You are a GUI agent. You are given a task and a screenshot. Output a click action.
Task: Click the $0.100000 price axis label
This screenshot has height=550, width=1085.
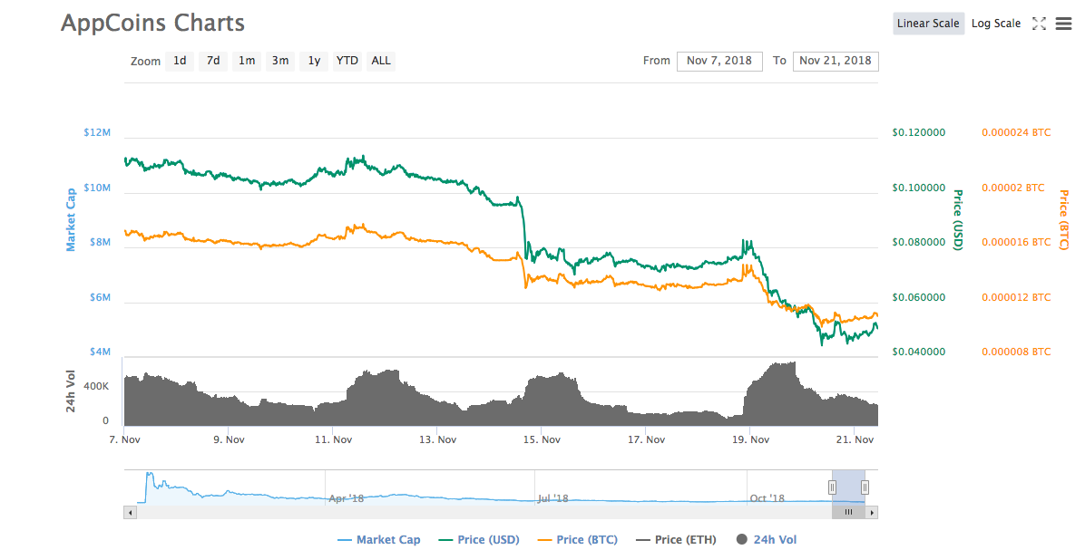(919, 188)
